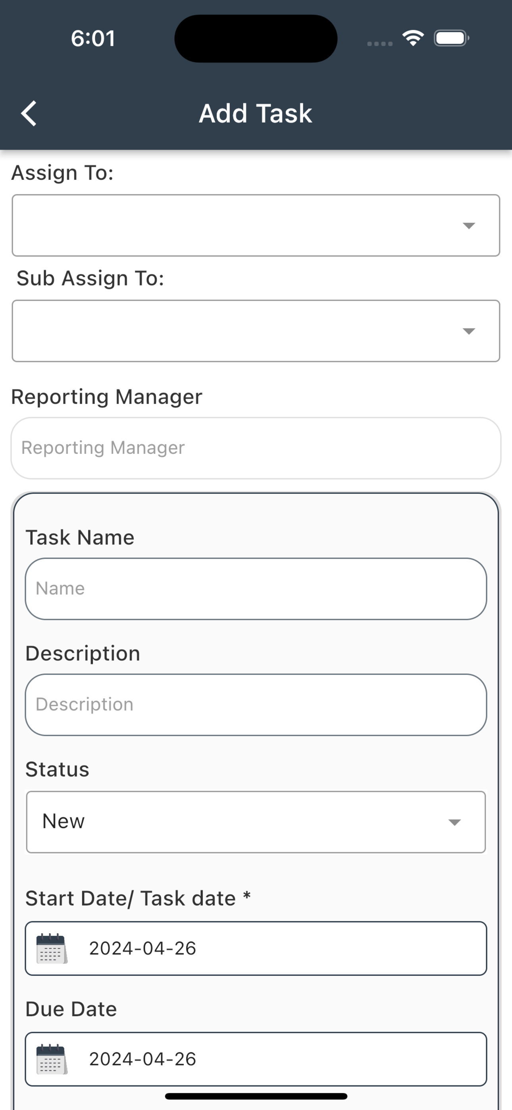Open the Start Date calendar icon
Screen dimensions: 512x1110
point(52,948)
